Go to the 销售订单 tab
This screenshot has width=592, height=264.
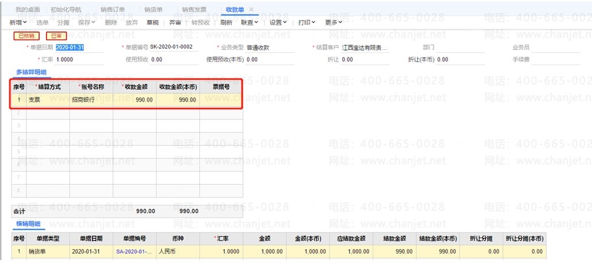(x=113, y=9)
